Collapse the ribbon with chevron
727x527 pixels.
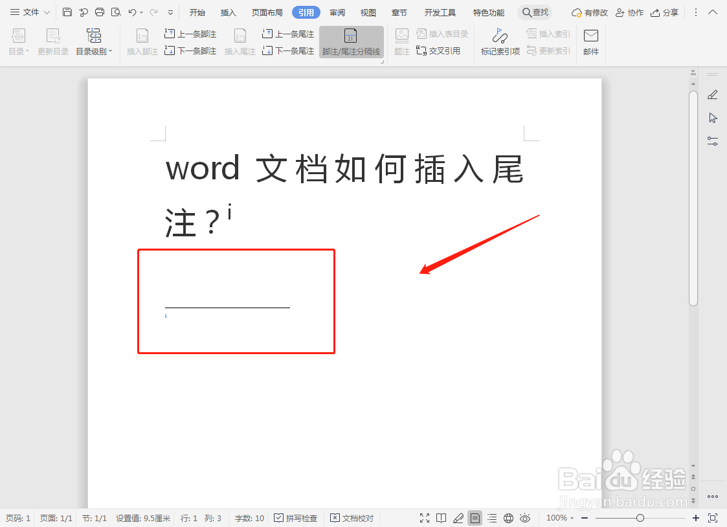point(713,12)
